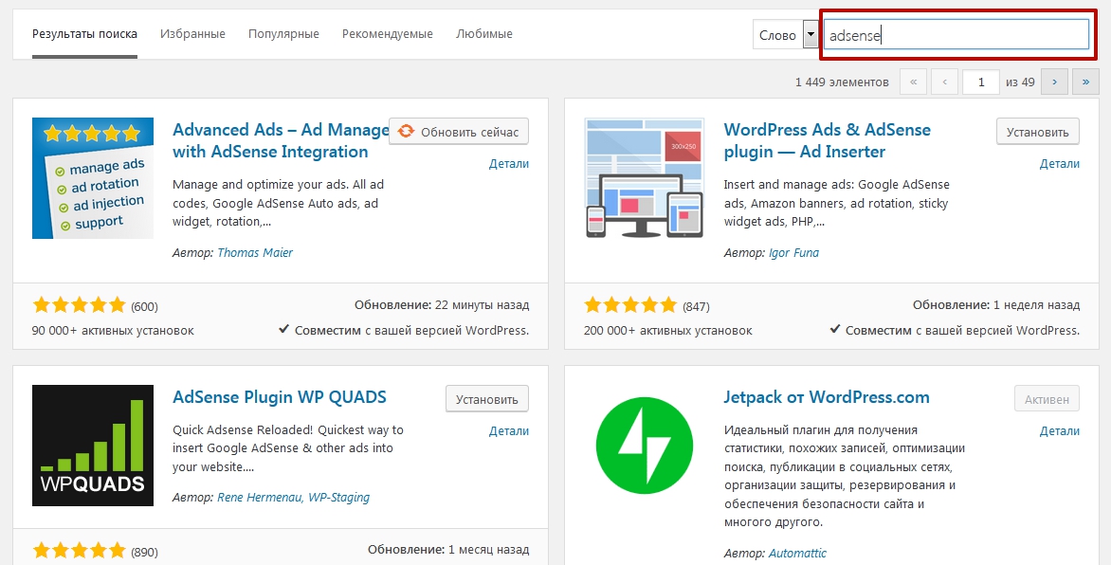Click Обновление: 1 неделя назад text
Screen dimensions: 1111x565
click(996, 305)
